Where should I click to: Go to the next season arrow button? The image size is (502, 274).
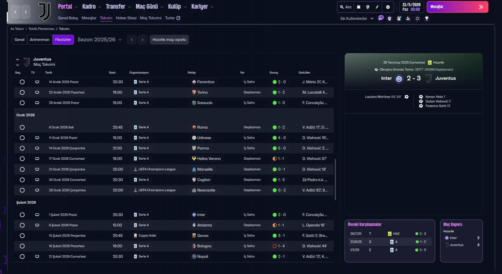coord(143,40)
